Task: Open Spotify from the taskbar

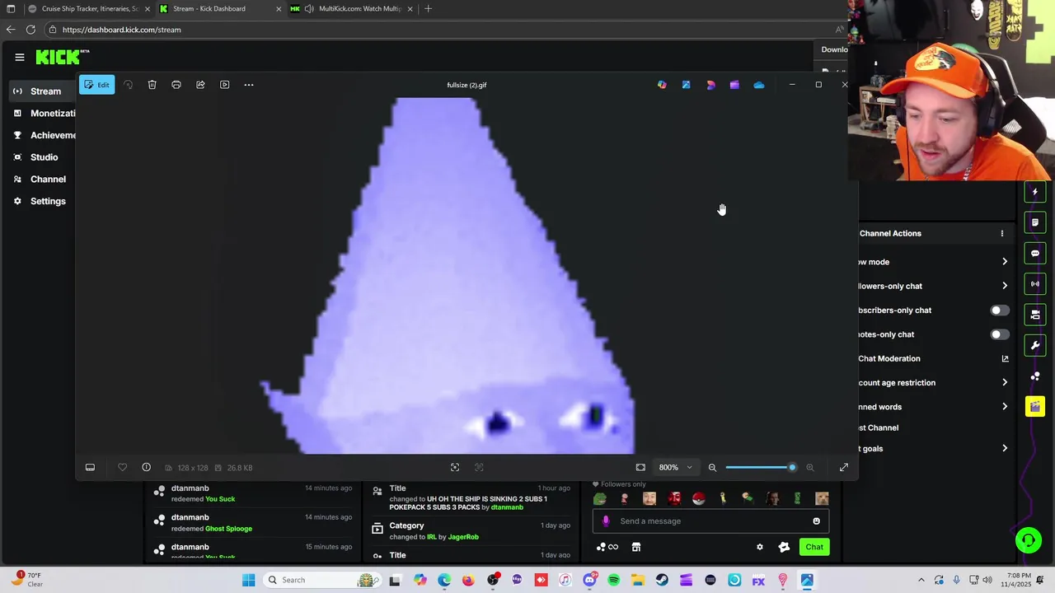Action: click(x=614, y=580)
